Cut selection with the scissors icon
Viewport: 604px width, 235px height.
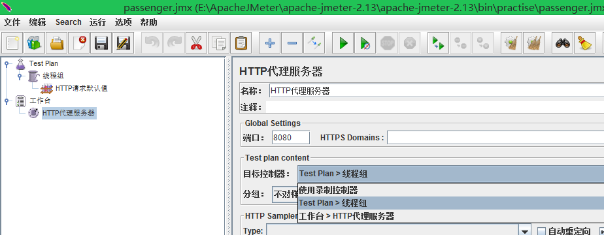pos(196,42)
